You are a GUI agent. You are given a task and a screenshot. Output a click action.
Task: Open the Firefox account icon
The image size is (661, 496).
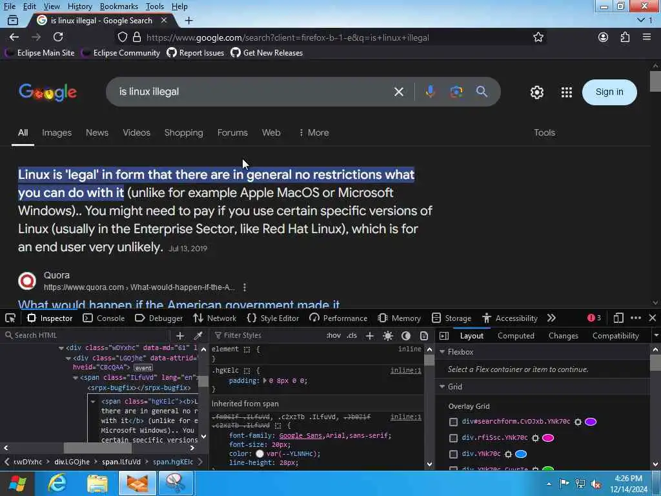(x=604, y=37)
